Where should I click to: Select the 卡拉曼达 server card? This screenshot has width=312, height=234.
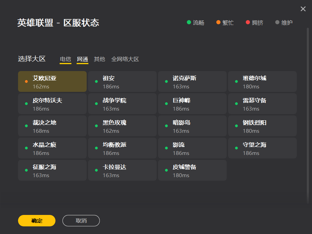pos(122,170)
